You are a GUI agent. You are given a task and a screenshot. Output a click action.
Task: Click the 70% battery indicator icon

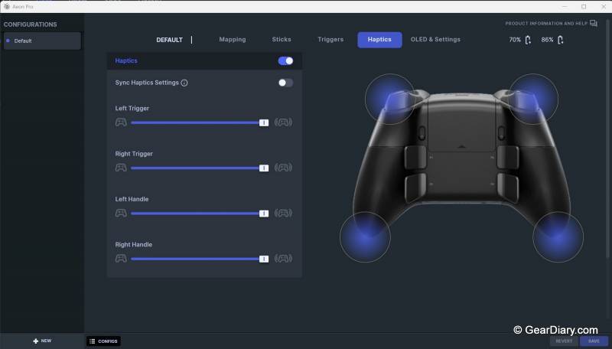(528, 40)
